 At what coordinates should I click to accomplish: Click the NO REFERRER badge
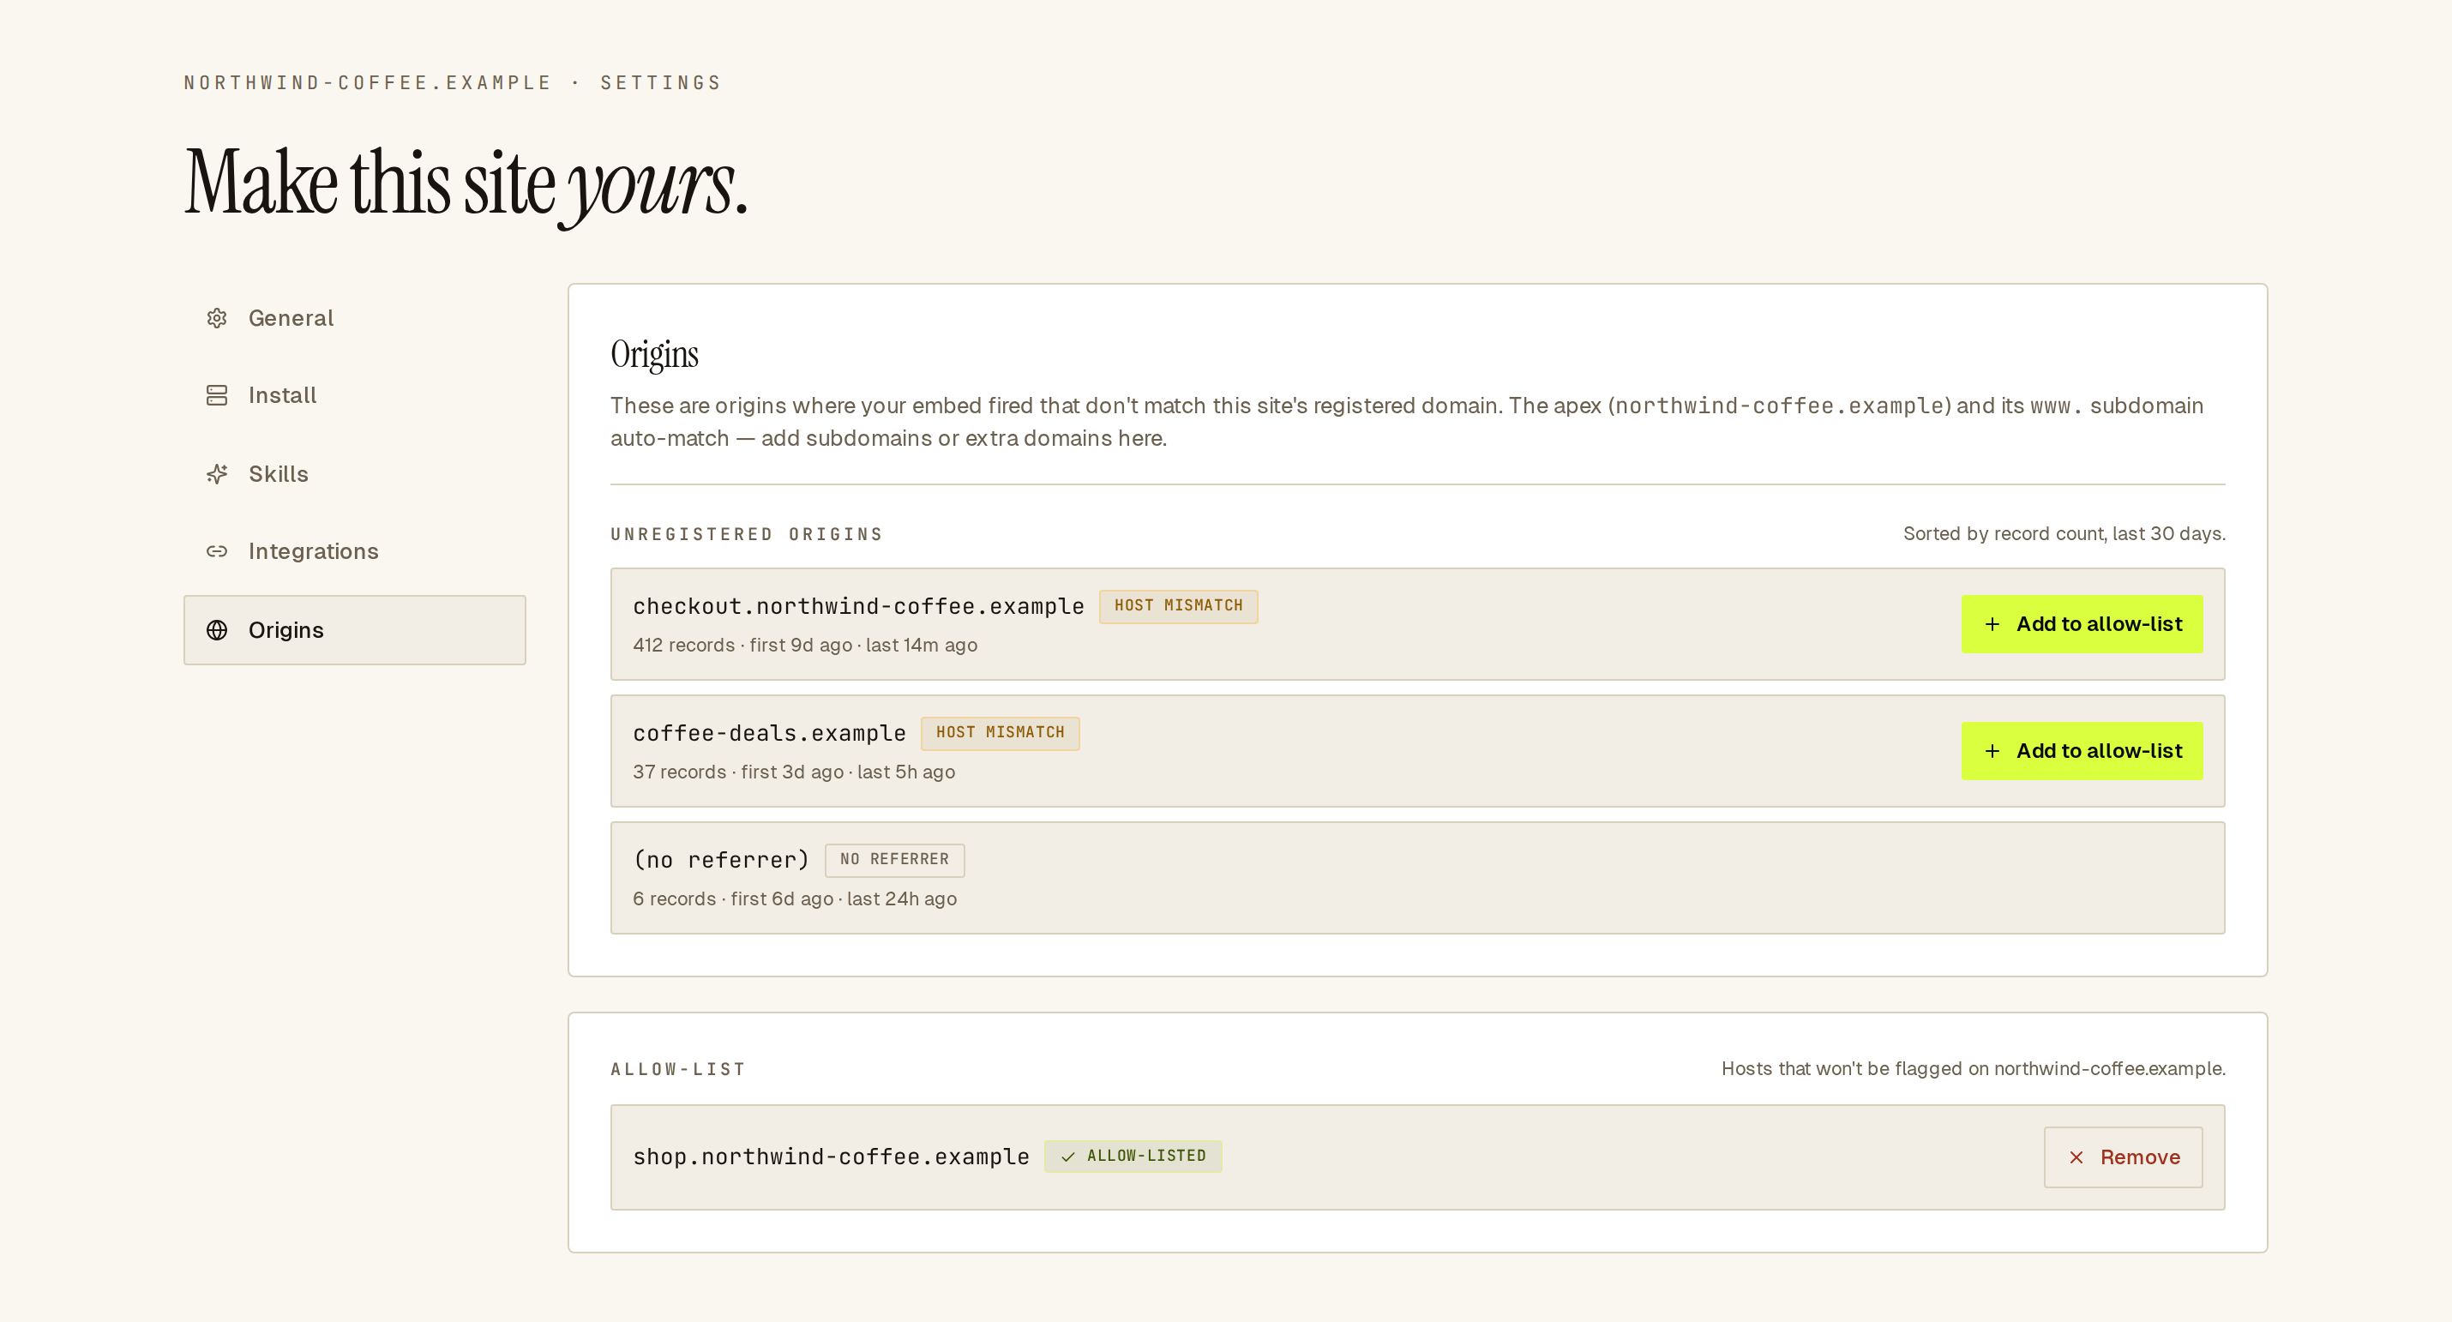pos(894,859)
